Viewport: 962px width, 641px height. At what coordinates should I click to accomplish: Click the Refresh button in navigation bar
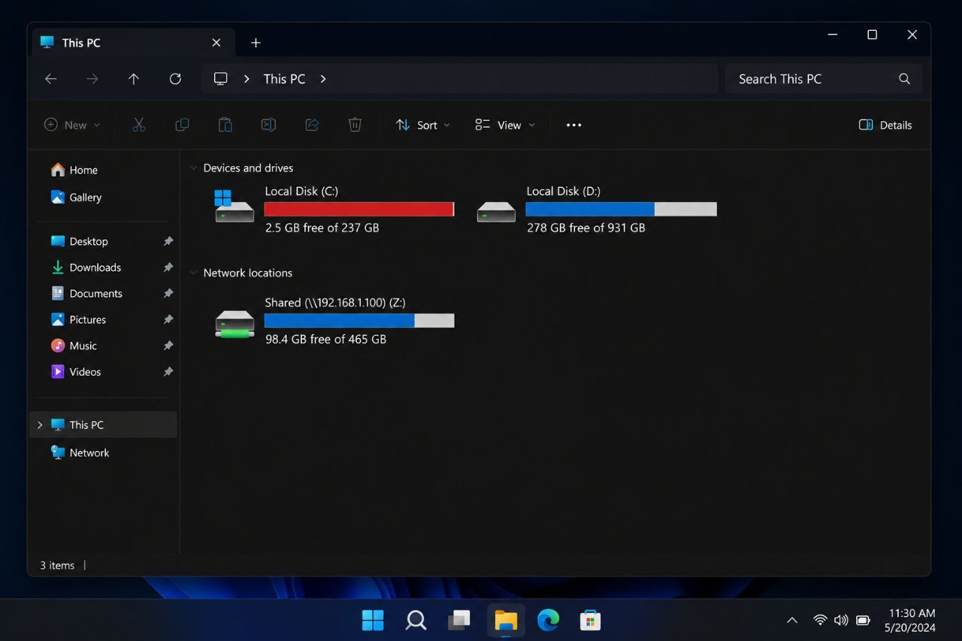tap(175, 79)
